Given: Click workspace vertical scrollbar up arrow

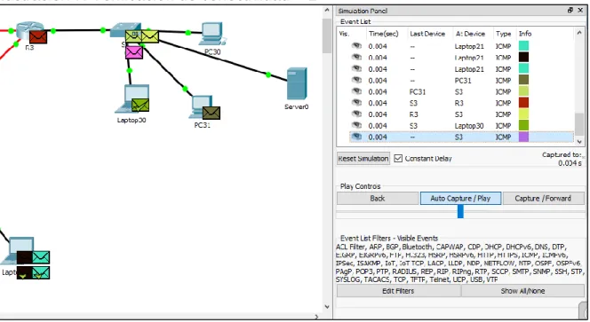Looking at the screenshot, I should click(327, 11).
